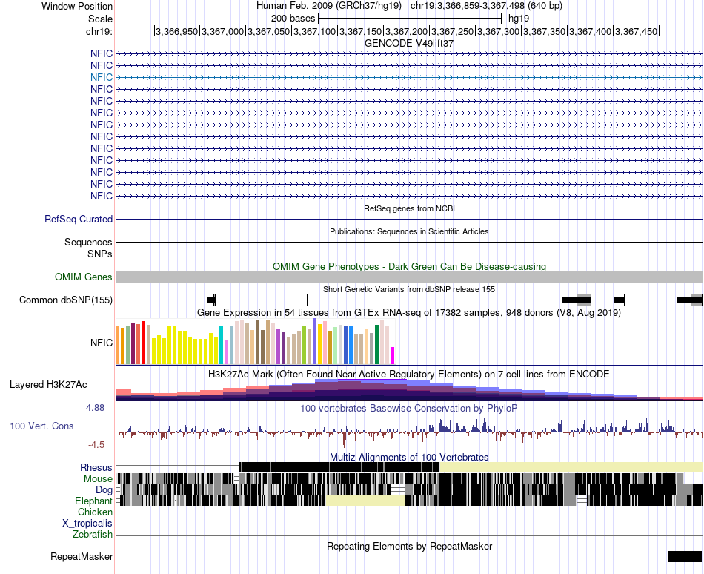The image size is (704, 574).
Task: Click the black RepeatMasker element block
Action: [x=685, y=556]
